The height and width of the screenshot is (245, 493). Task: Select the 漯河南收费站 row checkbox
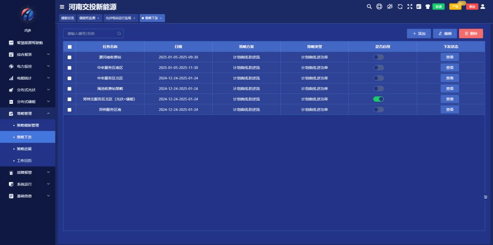pyautogui.click(x=70, y=57)
